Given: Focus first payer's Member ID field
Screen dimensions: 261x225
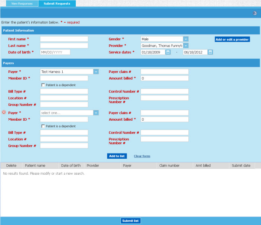Looking at the screenshot, I should coord(64,78).
